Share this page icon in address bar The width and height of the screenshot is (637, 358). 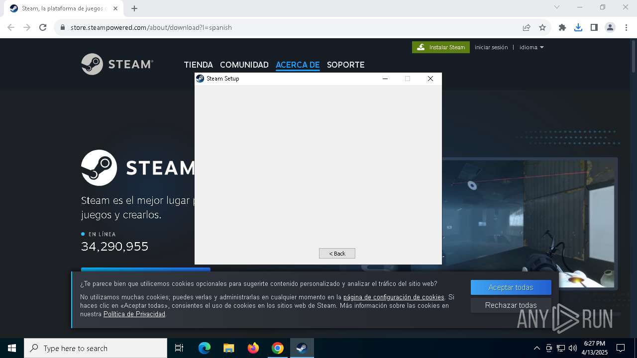click(527, 27)
